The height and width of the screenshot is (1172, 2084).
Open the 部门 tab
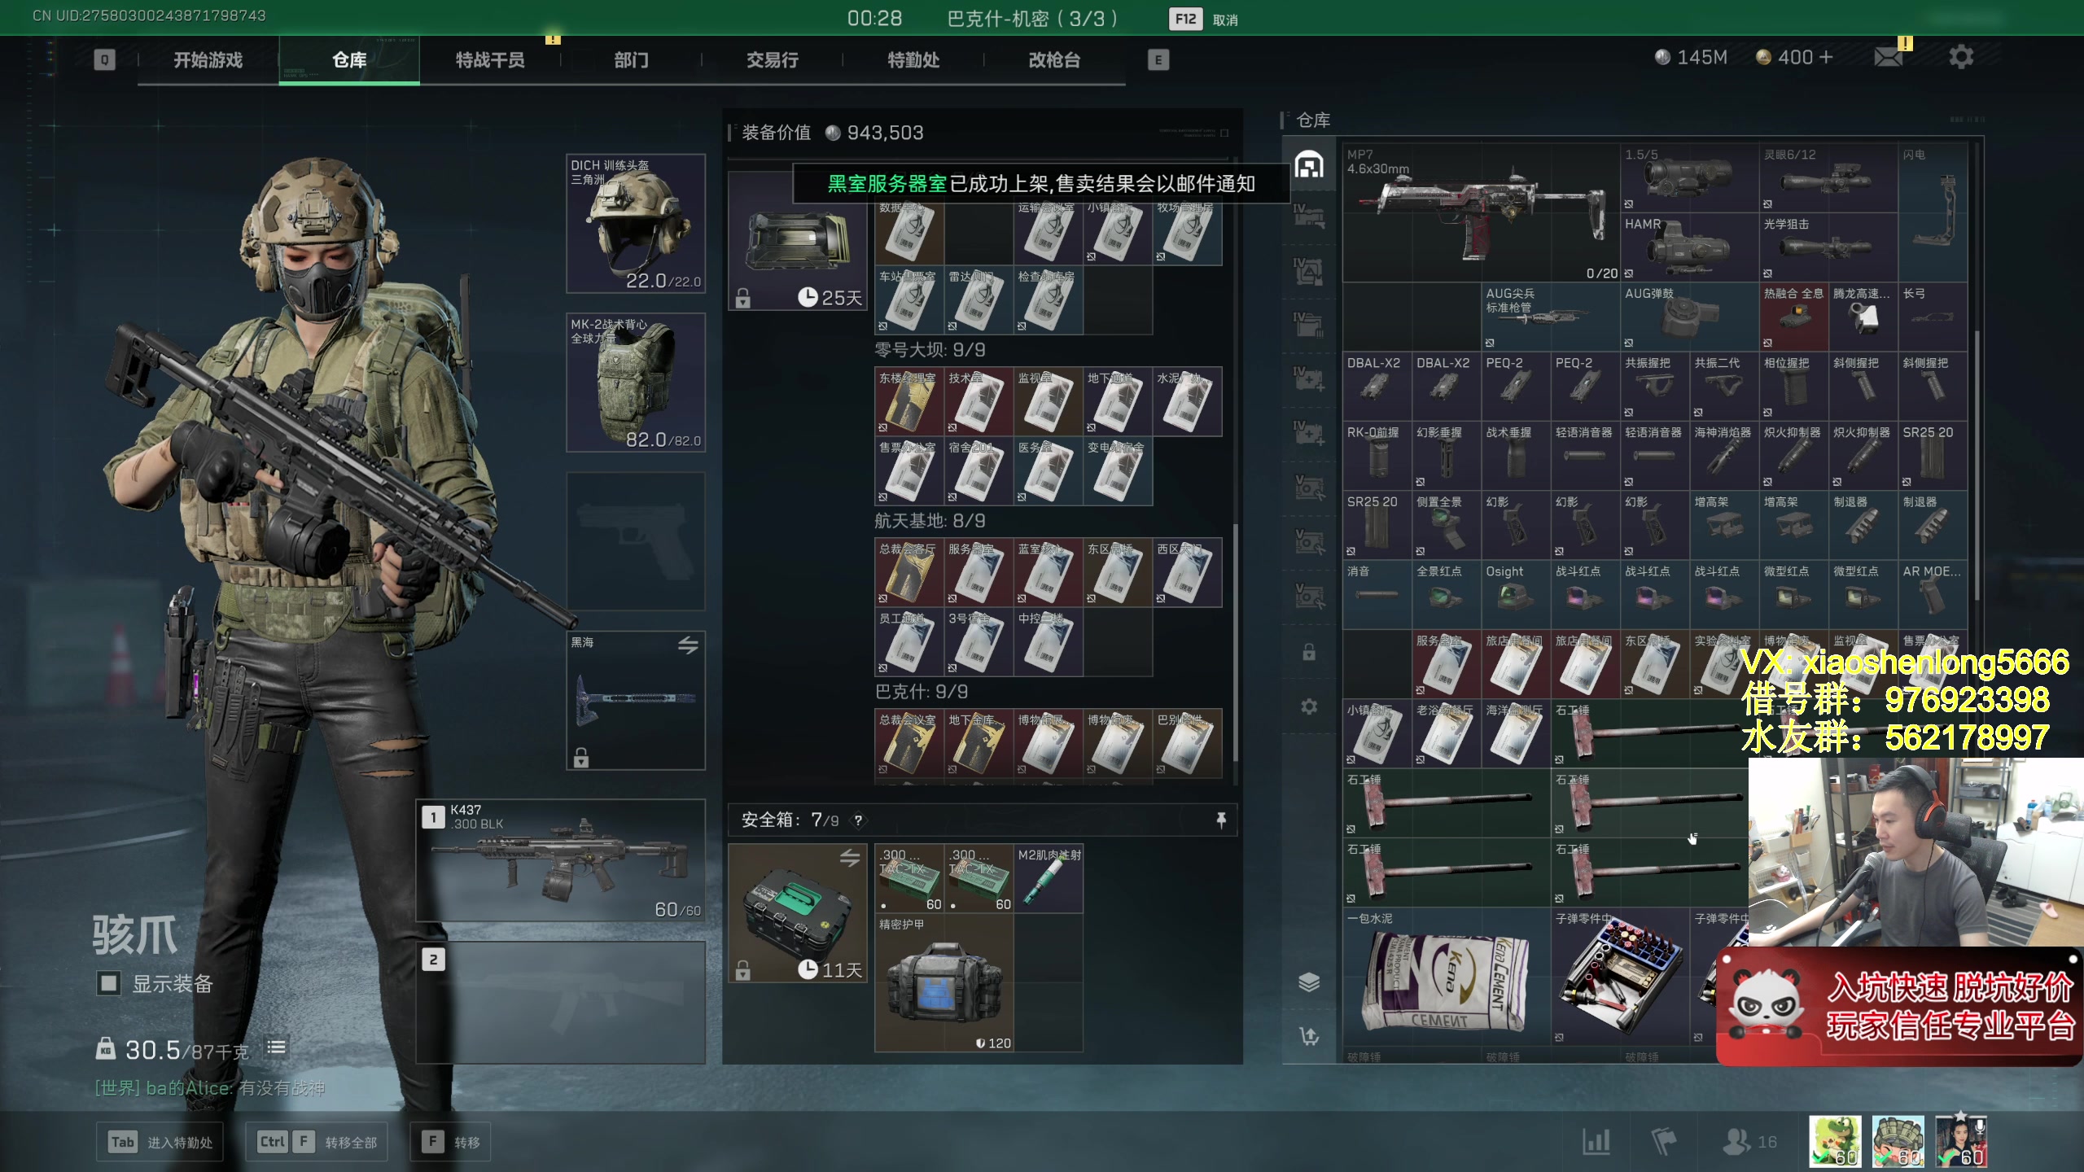(x=631, y=60)
